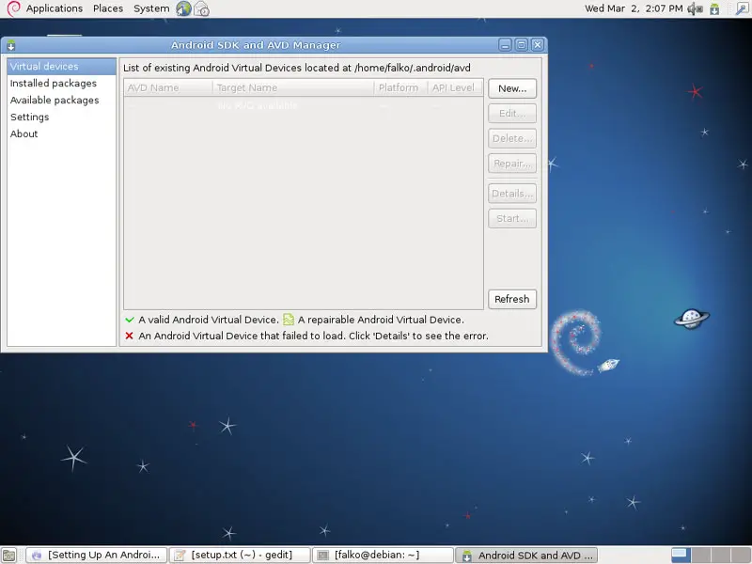
Task: Maximize the Android SDK and AVD Manager window
Action: coord(521,45)
